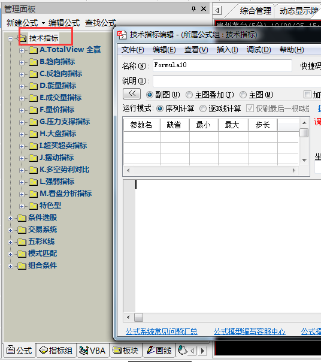Expand 交易系统 node
Screen dimensions: 321x362
coord(10,230)
